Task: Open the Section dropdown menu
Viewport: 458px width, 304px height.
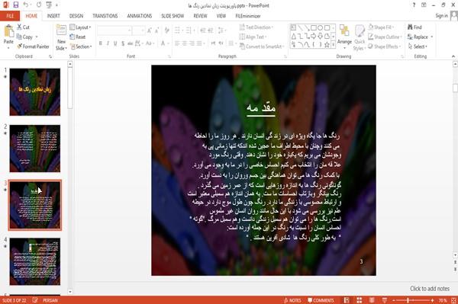Action: 81,46
